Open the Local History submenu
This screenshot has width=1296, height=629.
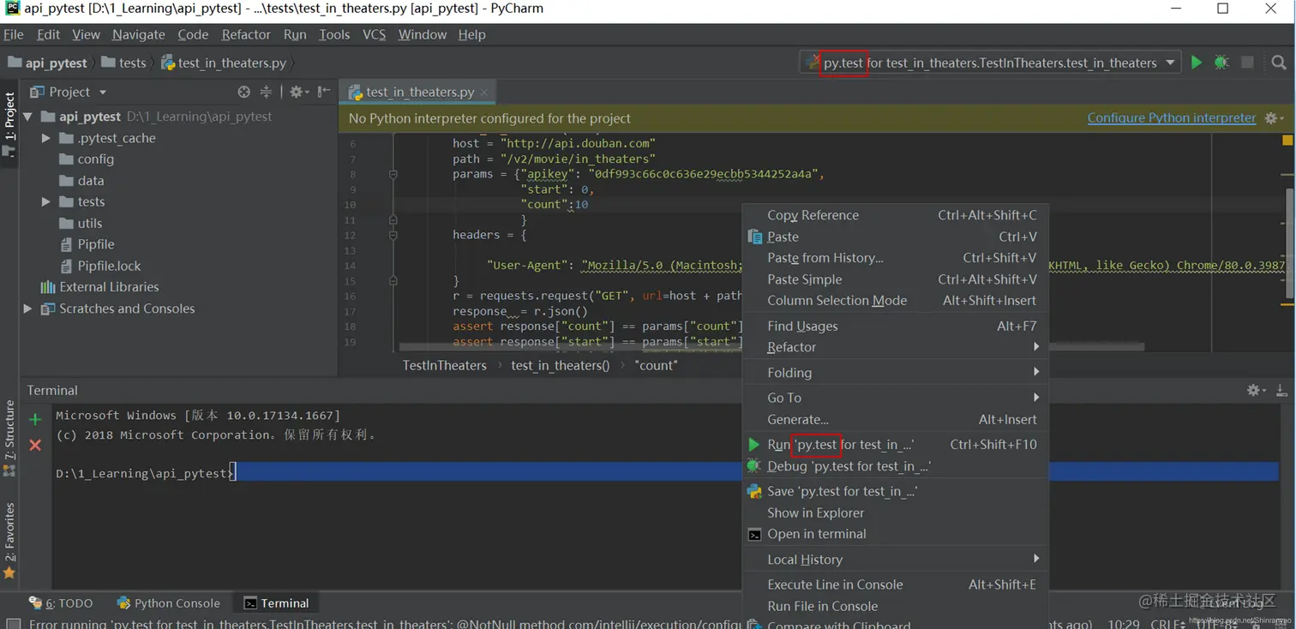coord(895,560)
